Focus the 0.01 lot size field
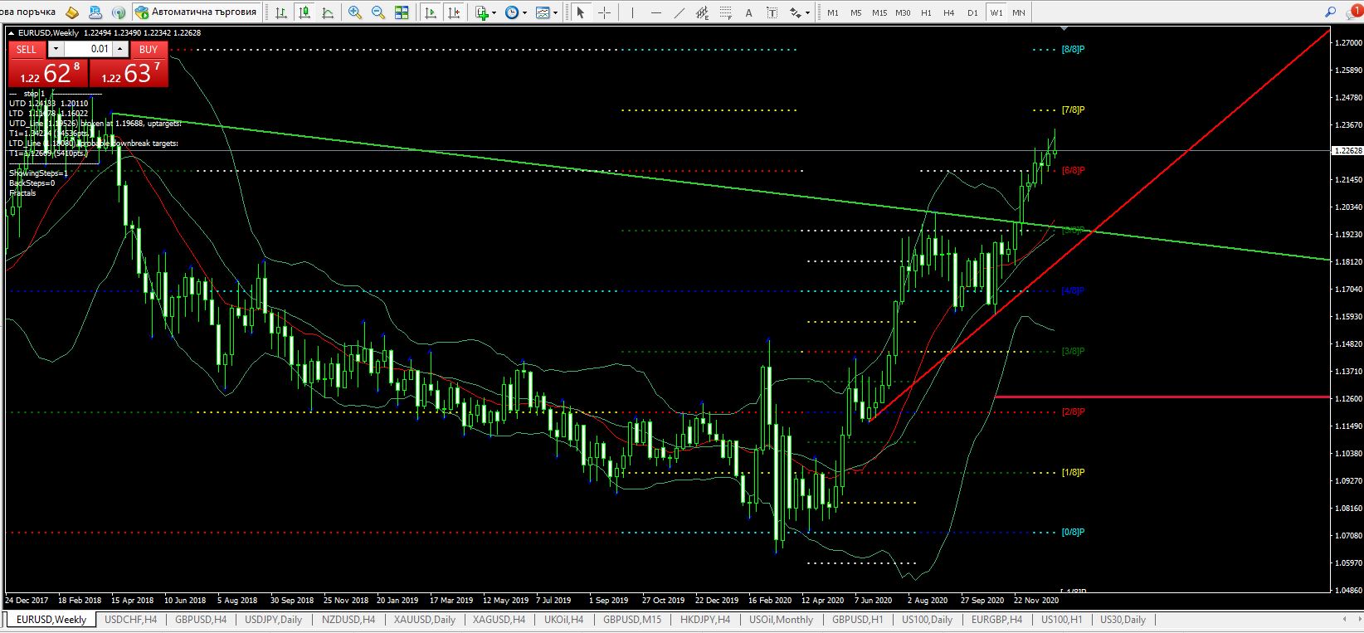This screenshot has height=633, width=1364. [88, 49]
